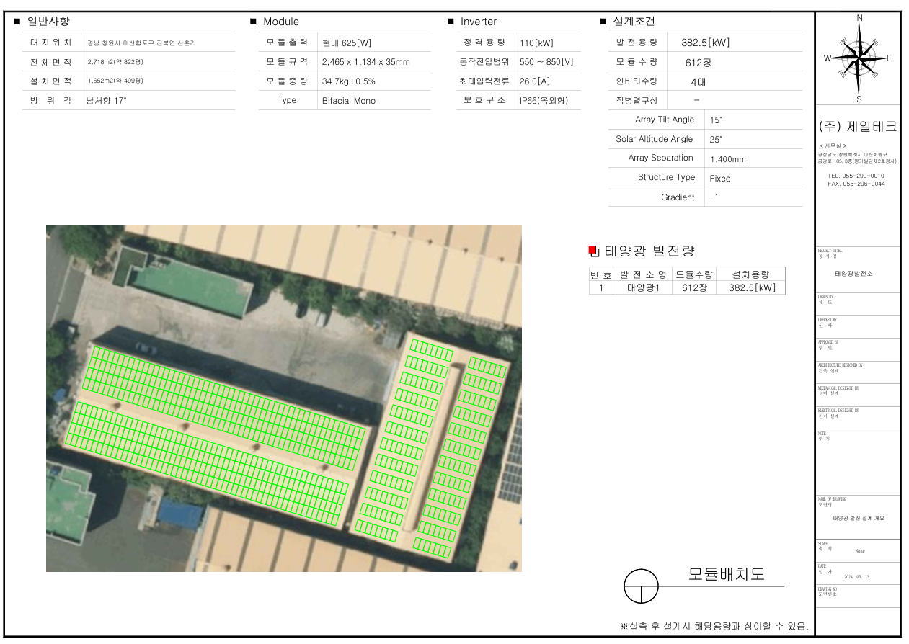Click the square bullet before Inverter heading

pos(451,22)
